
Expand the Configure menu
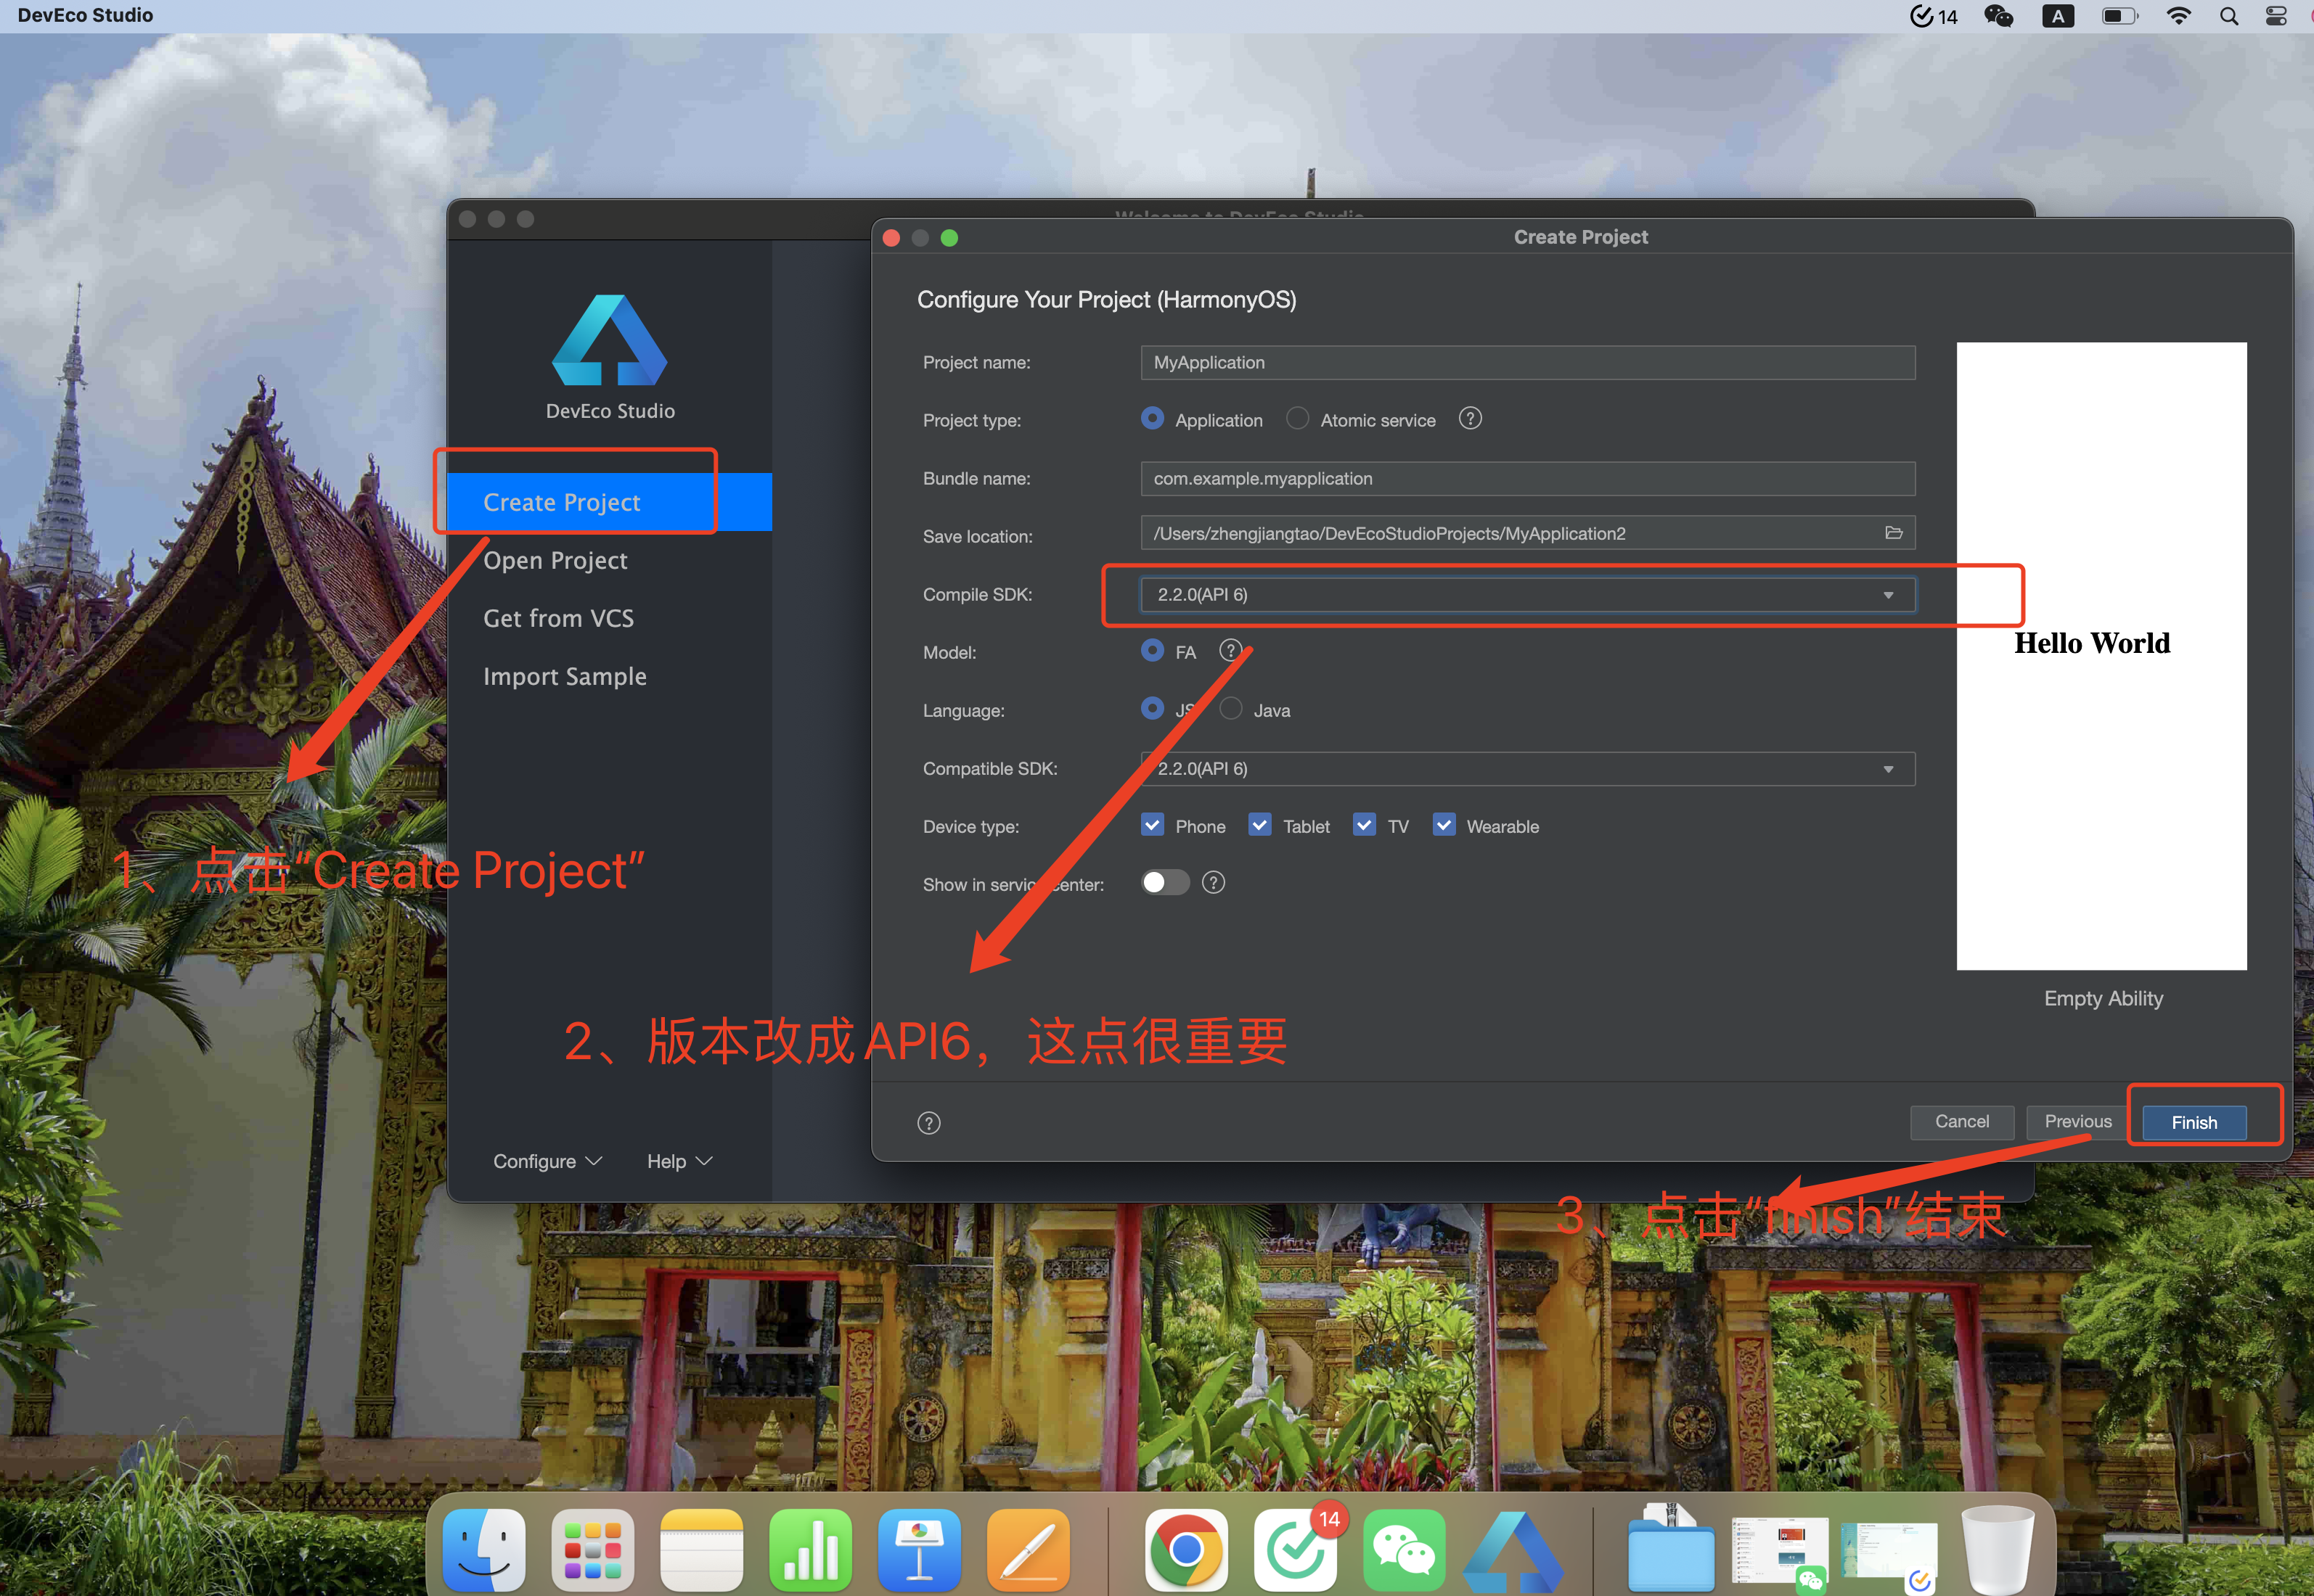[x=547, y=1161]
